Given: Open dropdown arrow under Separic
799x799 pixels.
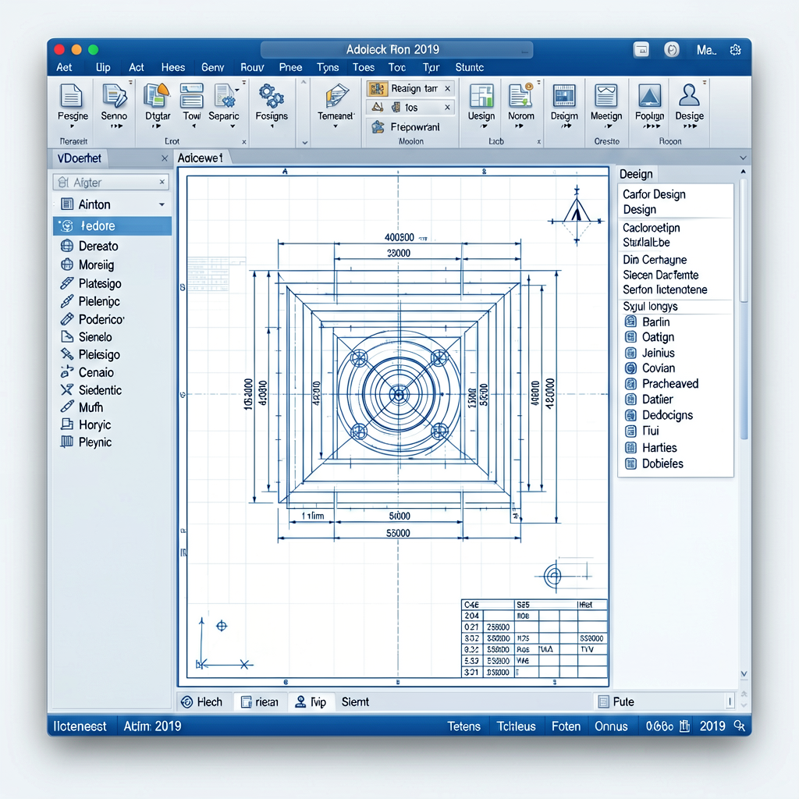Looking at the screenshot, I should [x=233, y=126].
